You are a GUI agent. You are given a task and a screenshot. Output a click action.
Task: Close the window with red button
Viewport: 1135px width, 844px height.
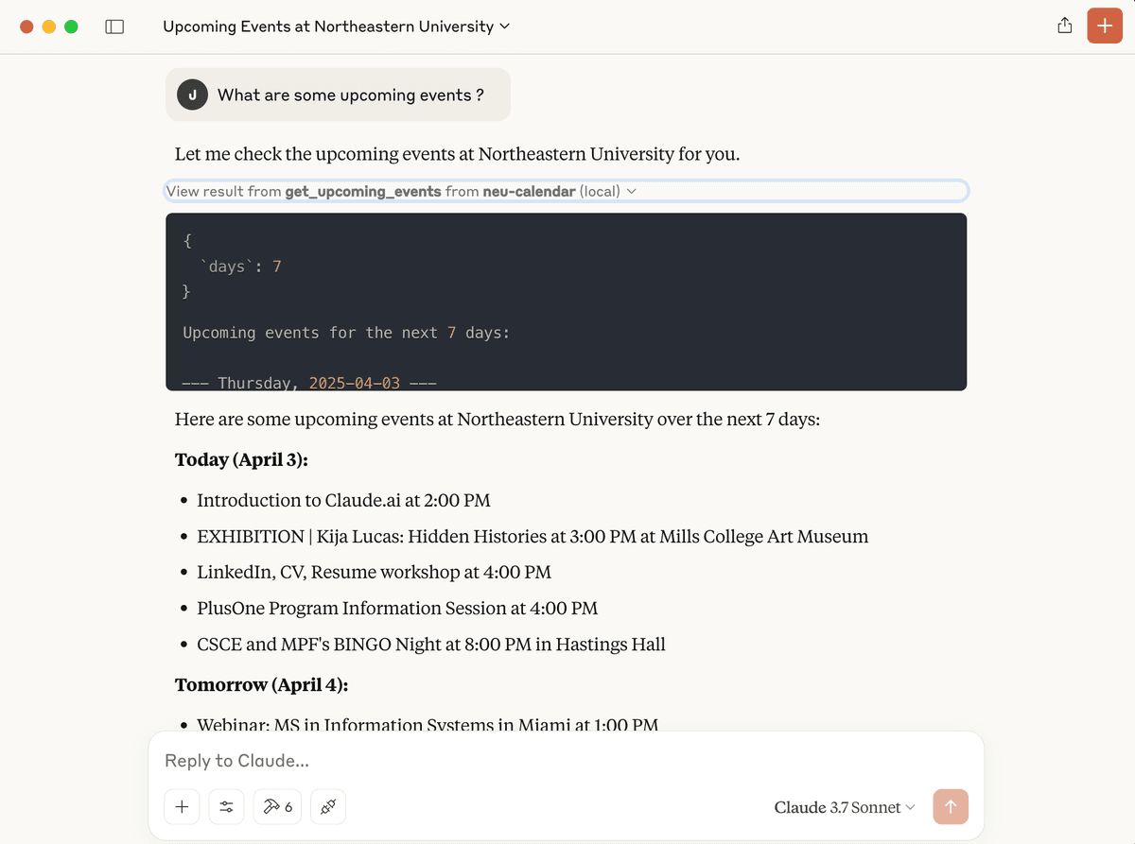(26, 26)
